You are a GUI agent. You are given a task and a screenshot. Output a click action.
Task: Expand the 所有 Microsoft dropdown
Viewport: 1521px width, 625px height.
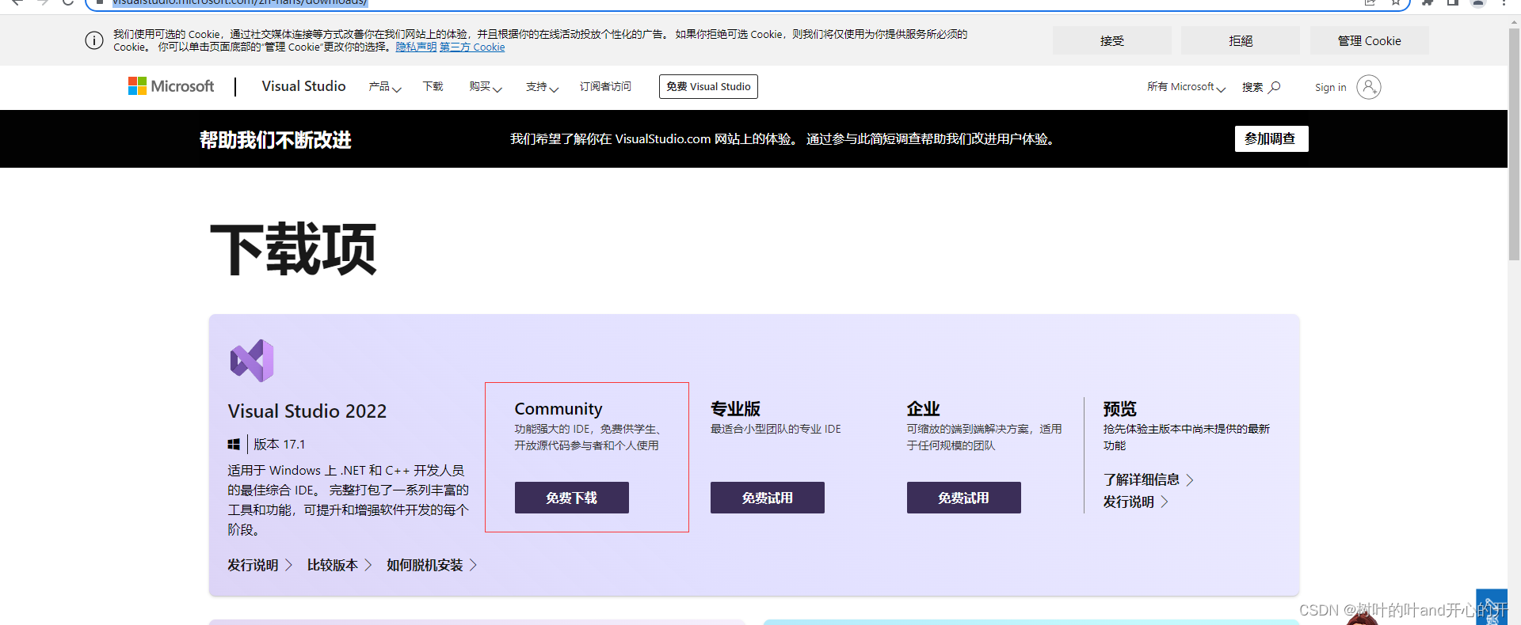(1186, 87)
